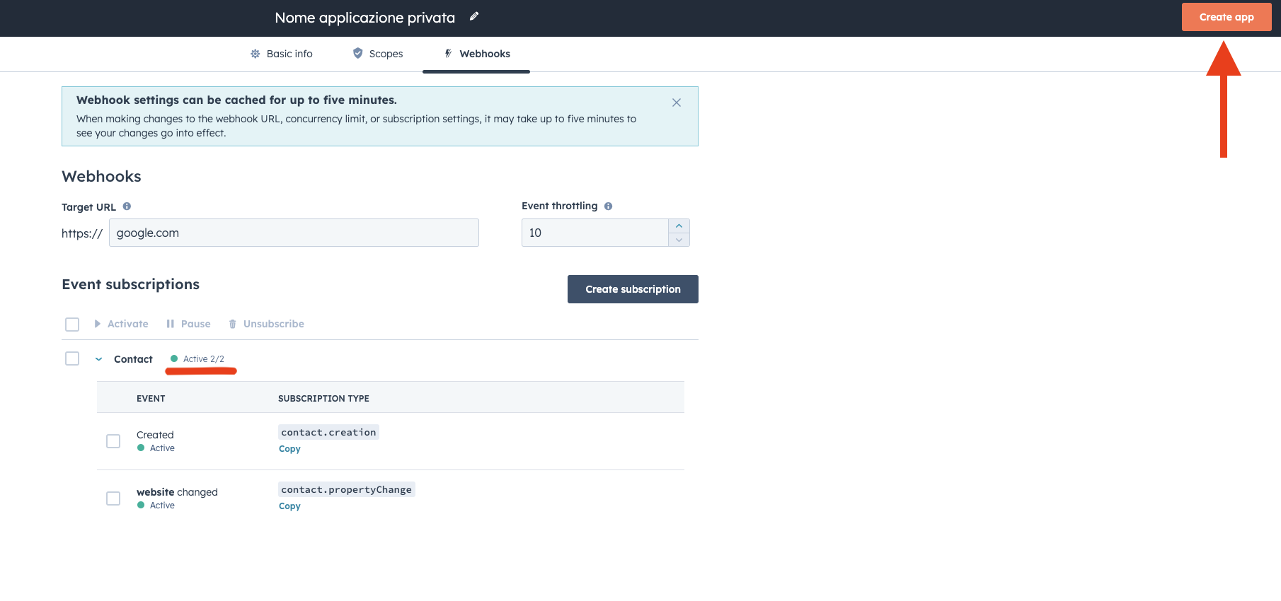Click the Activate action
The height and width of the screenshot is (601, 1281).
(x=121, y=324)
